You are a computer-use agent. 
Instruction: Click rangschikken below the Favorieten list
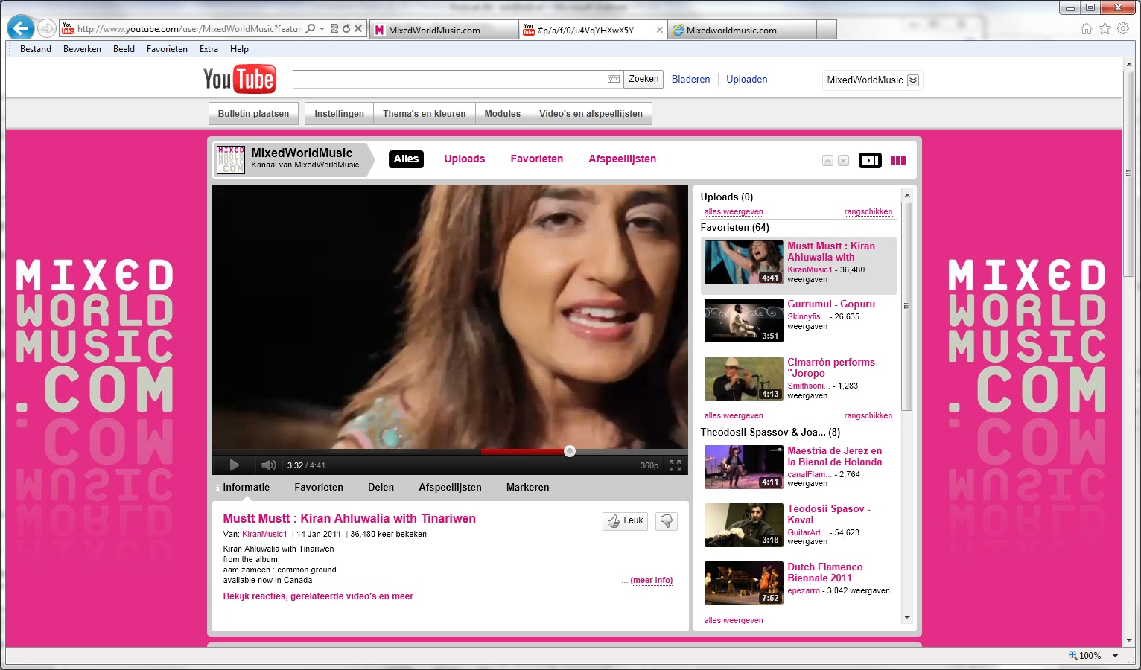point(868,416)
